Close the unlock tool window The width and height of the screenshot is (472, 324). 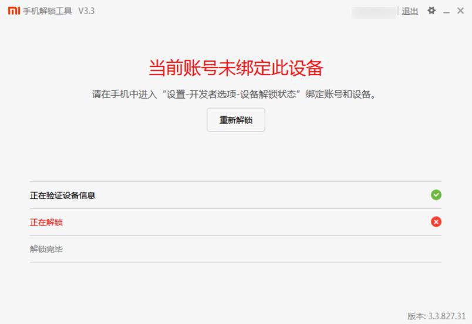[460, 11]
